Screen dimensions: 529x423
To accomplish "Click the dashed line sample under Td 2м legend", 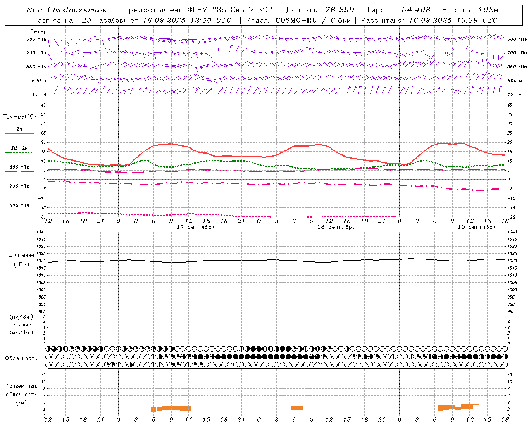I will pos(18,153).
